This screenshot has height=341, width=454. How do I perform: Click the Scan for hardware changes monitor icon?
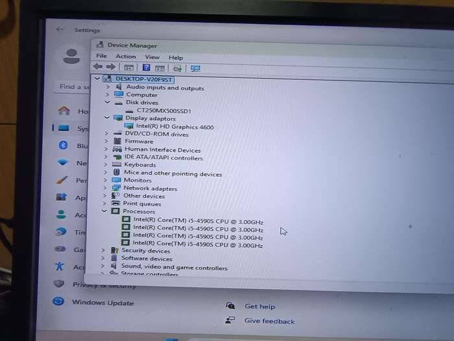point(195,69)
